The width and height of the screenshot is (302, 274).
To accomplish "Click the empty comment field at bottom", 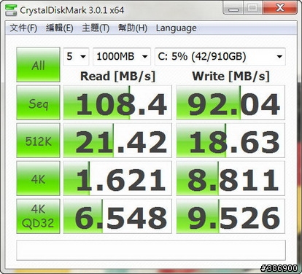I will pyautogui.click(x=151, y=250).
